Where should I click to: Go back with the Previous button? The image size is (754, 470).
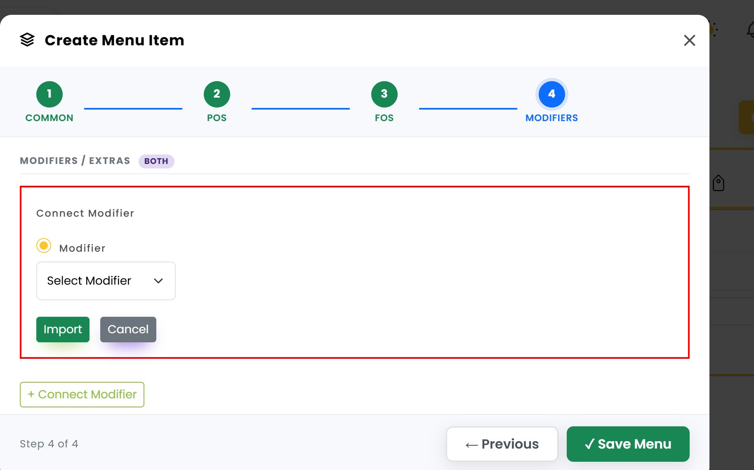click(502, 444)
